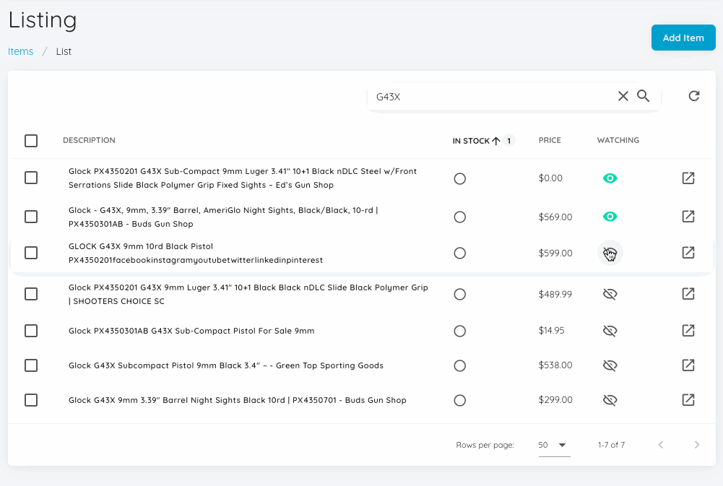Image resolution: width=723 pixels, height=486 pixels.
Task: Select the Ed's Gun Shop row checkbox
Action: point(31,178)
